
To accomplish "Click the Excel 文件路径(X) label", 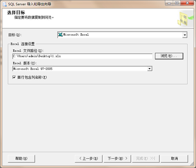I will [28, 51].
